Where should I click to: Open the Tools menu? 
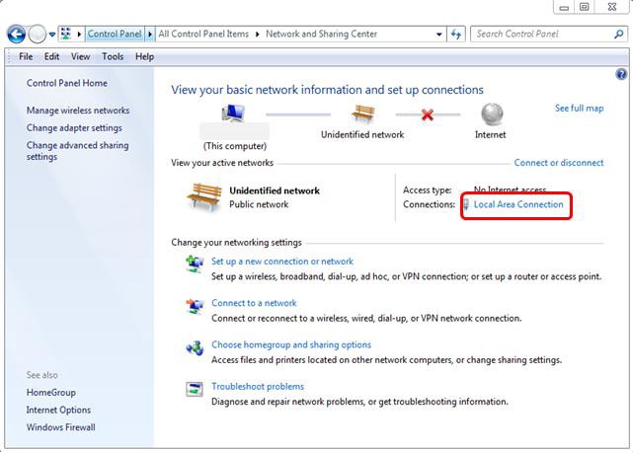point(113,57)
